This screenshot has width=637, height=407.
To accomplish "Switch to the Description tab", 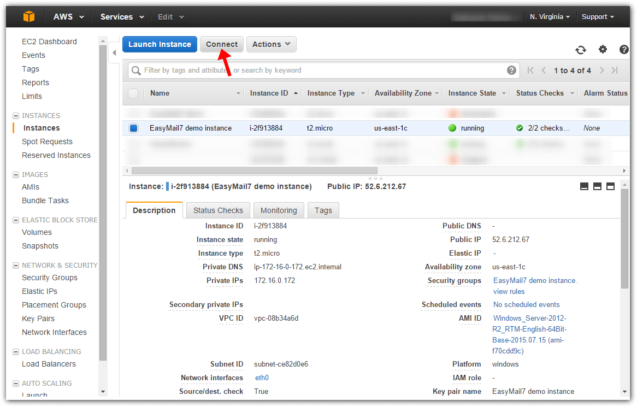I will (x=154, y=210).
